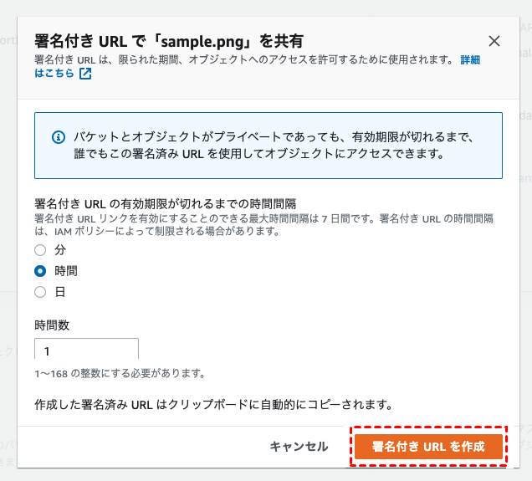Click the 分 option label text
This screenshot has height=481, width=532.
point(60,250)
